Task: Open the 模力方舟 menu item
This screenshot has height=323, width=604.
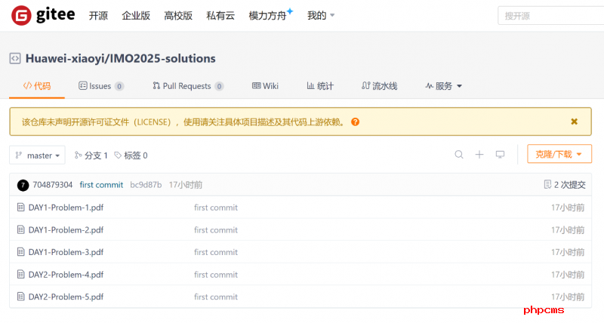Action: coord(271,15)
